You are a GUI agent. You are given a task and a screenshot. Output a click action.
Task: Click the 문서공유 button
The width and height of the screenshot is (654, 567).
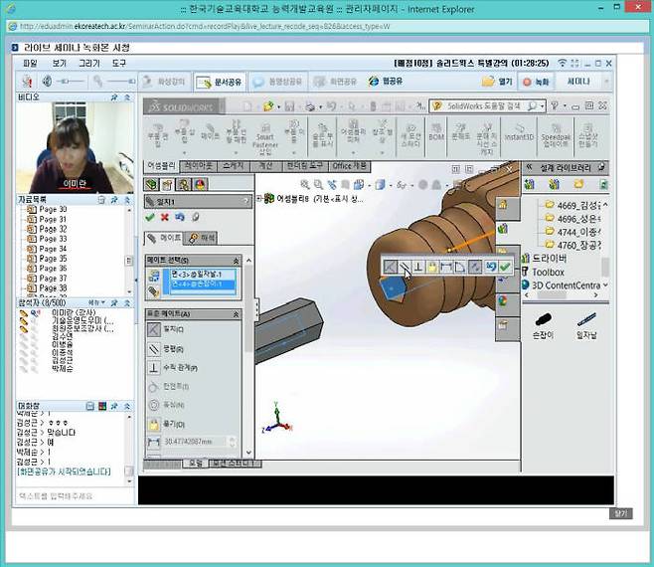point(220,82)
